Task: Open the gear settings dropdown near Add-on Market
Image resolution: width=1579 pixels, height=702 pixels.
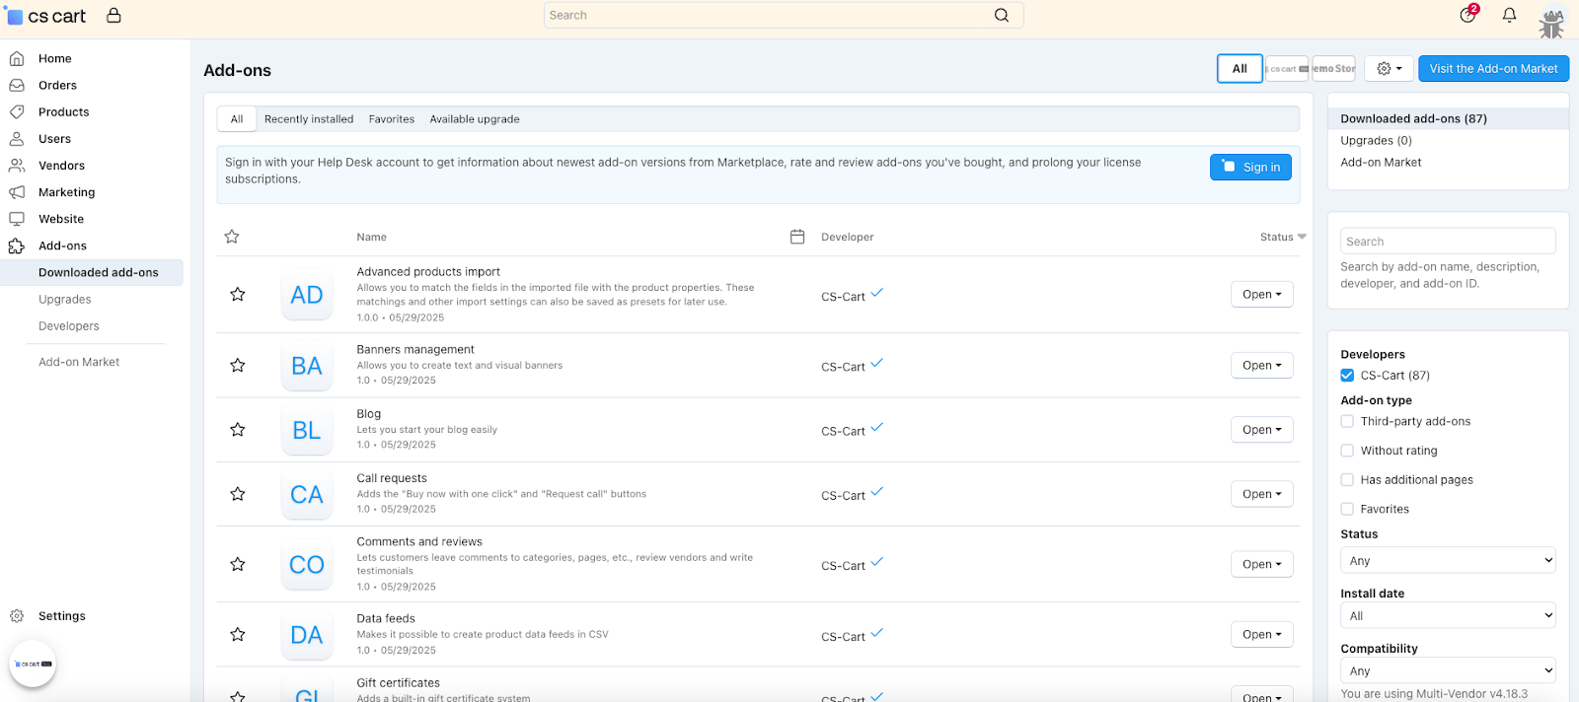Action: (1390, 68)
